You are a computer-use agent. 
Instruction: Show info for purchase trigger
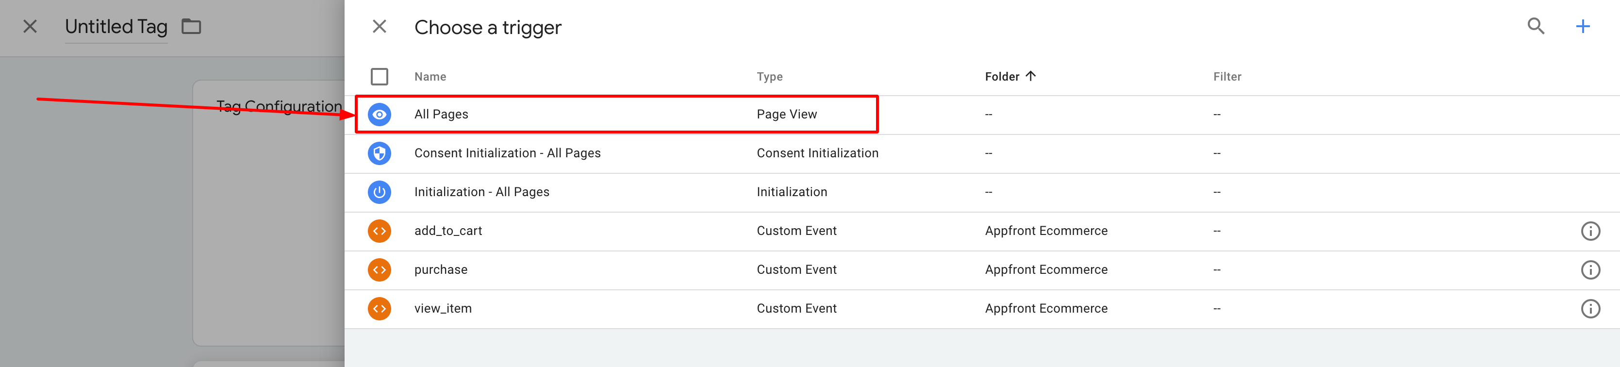point(1590,270)
